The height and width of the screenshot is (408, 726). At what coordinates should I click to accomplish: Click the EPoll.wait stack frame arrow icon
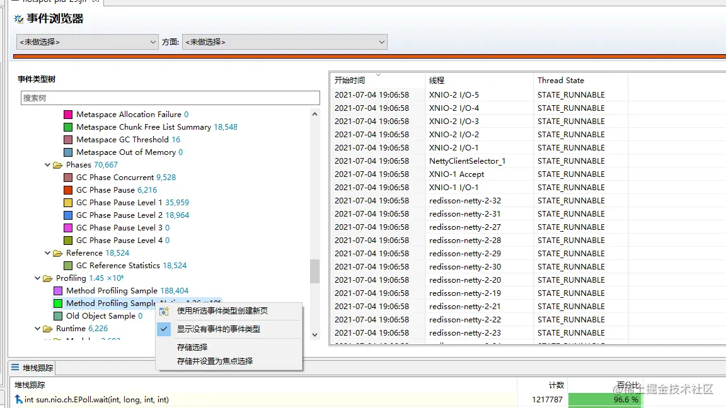click(x=18, y=399)
